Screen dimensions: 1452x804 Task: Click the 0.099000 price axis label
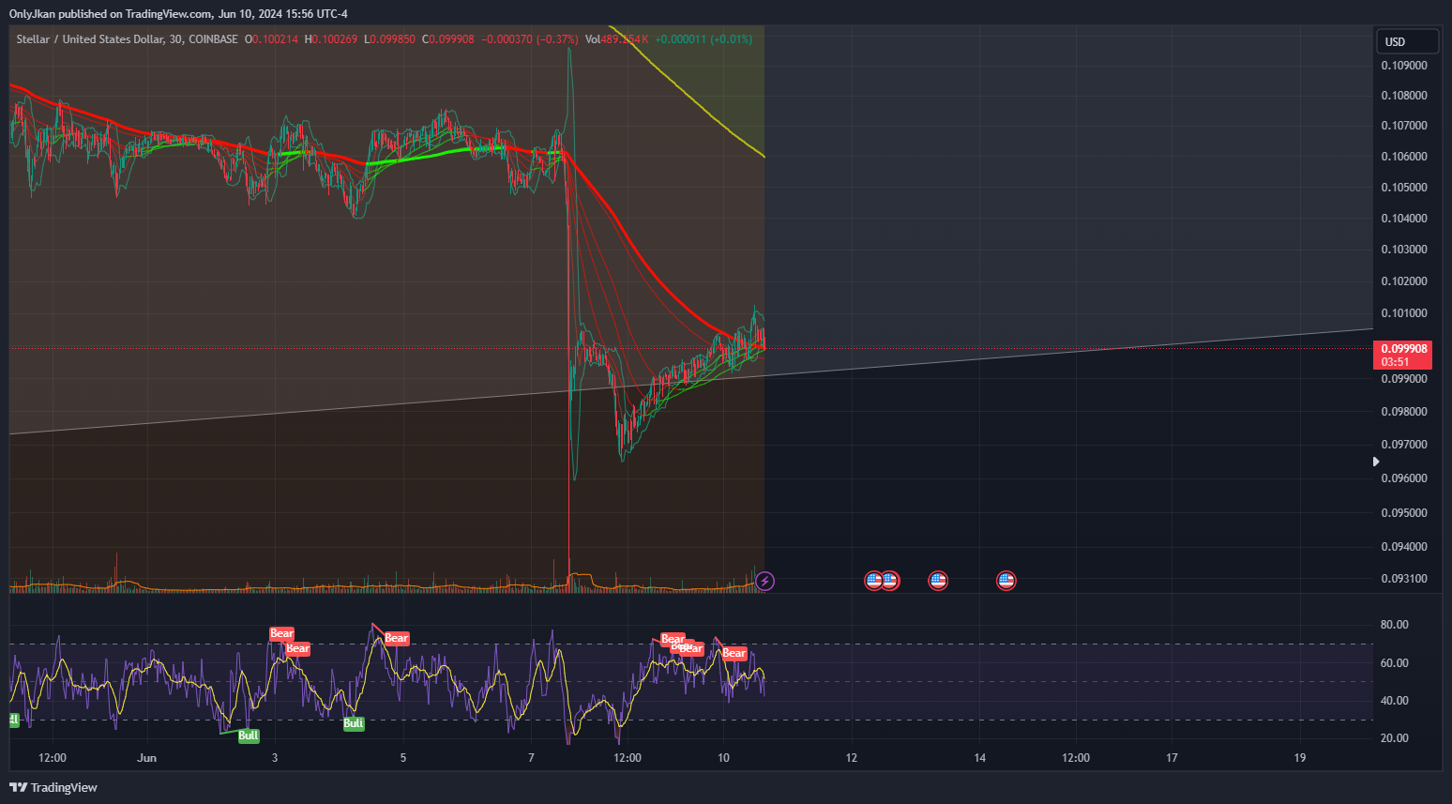point(1404,379)
